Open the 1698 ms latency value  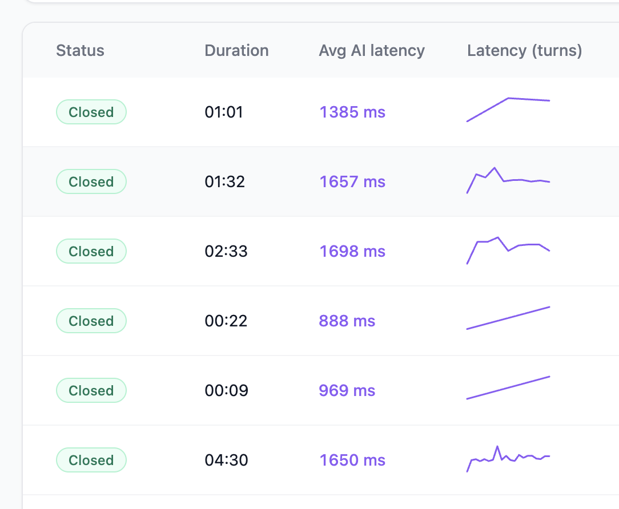pos(352,251)
